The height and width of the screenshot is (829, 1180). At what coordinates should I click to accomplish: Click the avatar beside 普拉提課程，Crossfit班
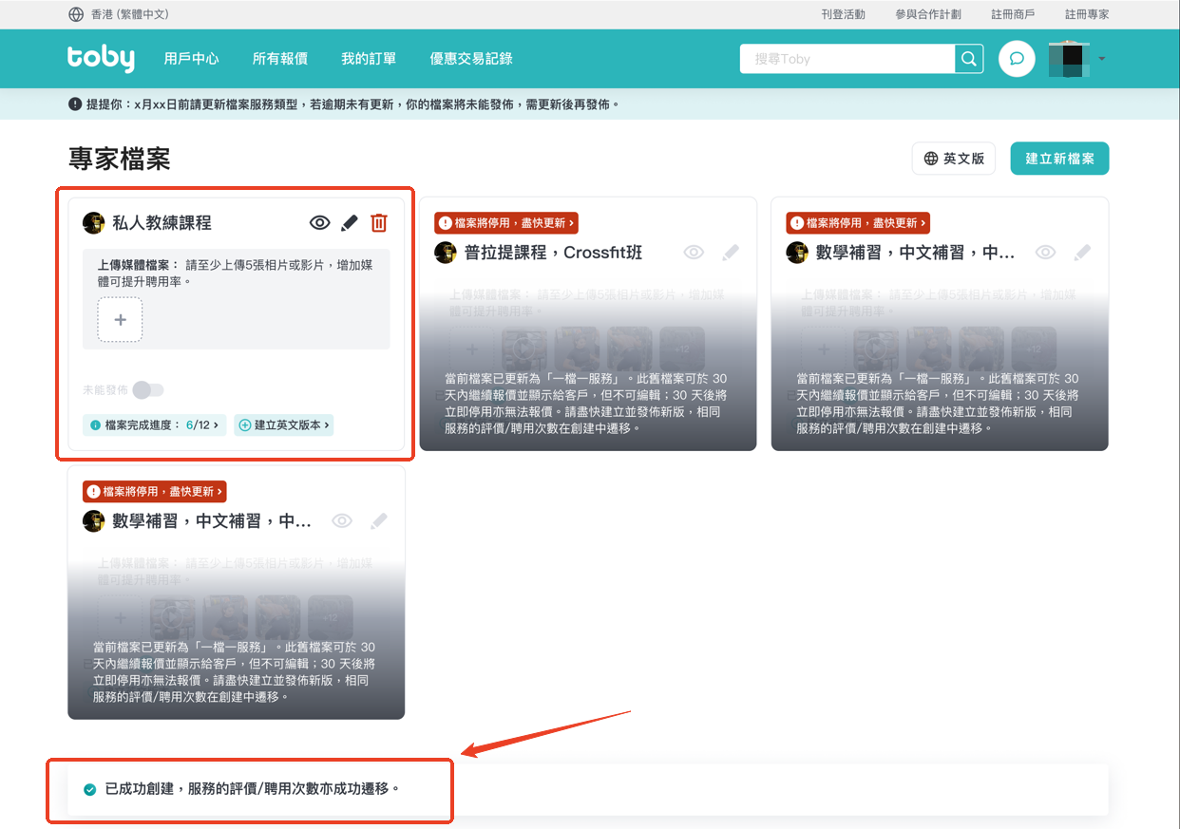[x=446, y=253]
